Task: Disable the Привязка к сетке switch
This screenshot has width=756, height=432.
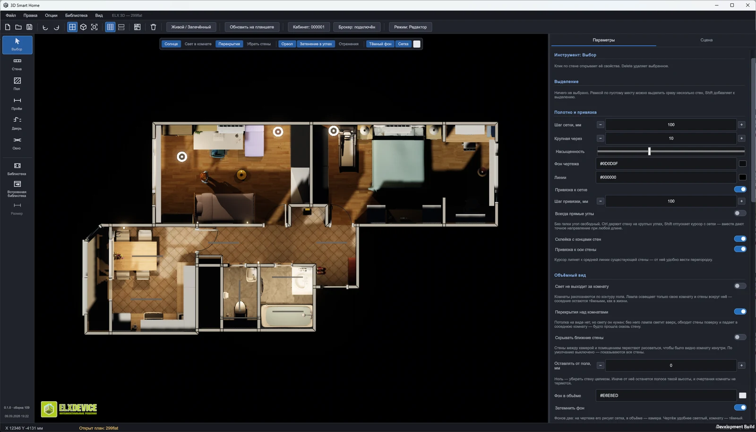Action: pyautogui.click(x=740, y=189)
